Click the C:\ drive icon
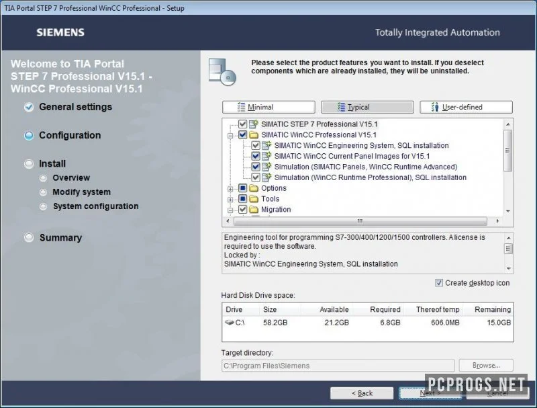The height and width of the screenshot is (408, 537). [229, 322]
